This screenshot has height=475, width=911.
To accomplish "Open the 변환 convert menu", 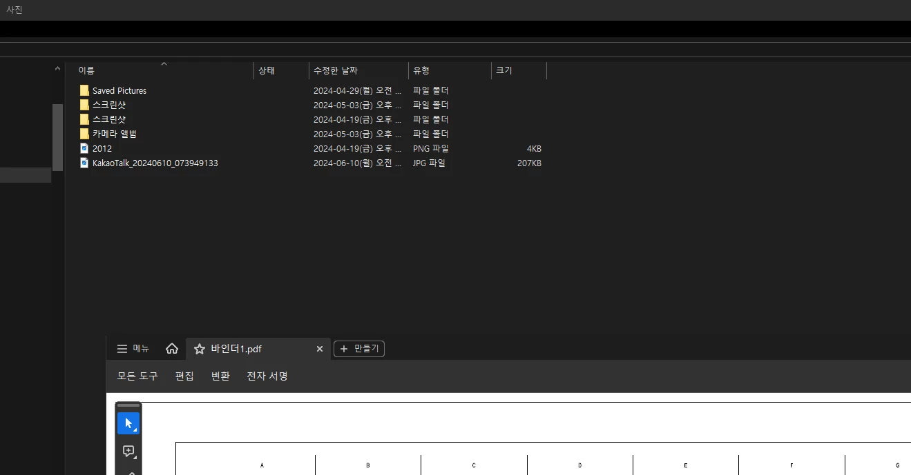I will coord(220,376).
